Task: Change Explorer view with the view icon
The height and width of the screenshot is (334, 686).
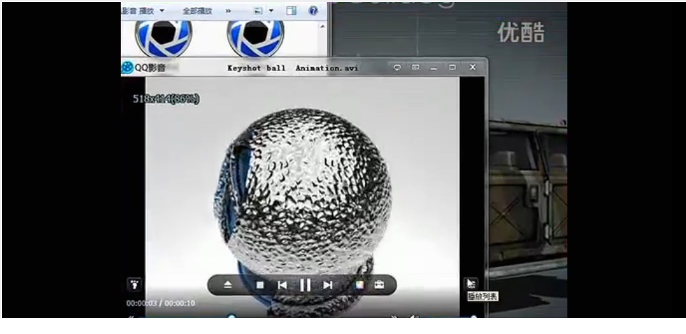Action: (259, 11)
